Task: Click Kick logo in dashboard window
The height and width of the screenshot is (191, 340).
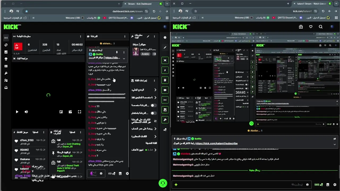Action: pos(12,27)
